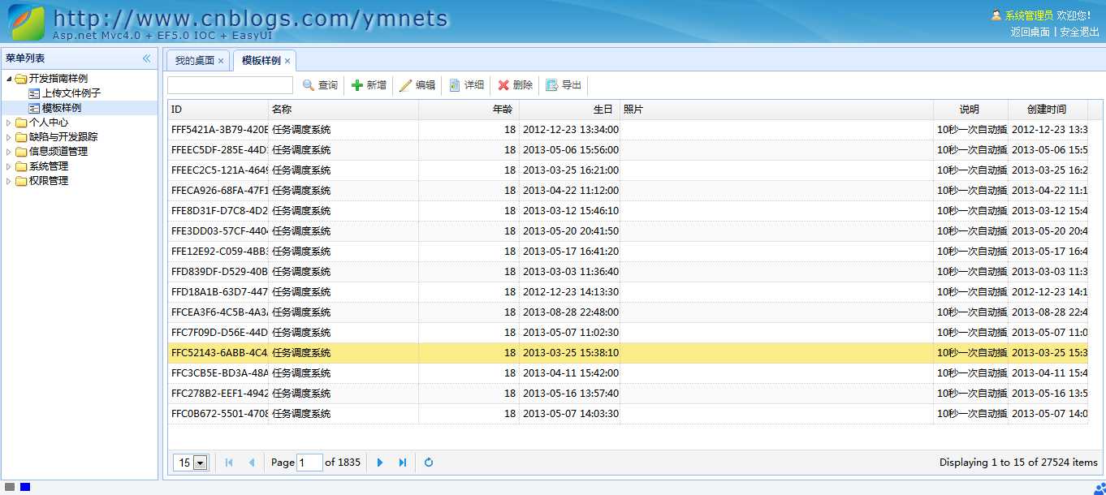Click the paw icon at bottom right
Screen dimensions: 1106x495
pos(1100,488)
